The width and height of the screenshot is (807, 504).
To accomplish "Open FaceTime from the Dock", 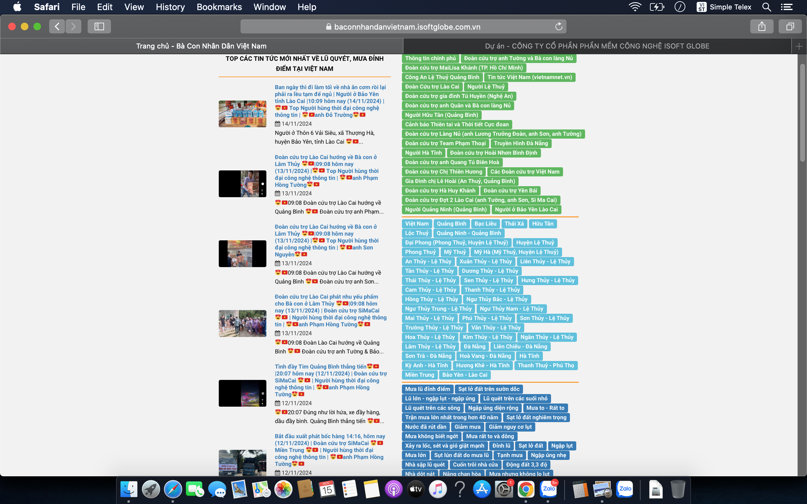I will [195, 489].
